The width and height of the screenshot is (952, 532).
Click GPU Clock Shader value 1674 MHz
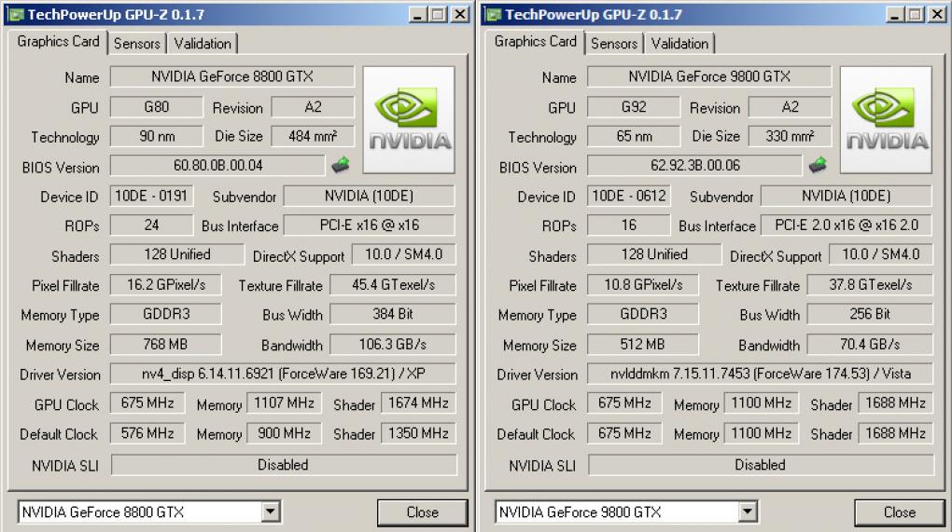coord(418,402)
